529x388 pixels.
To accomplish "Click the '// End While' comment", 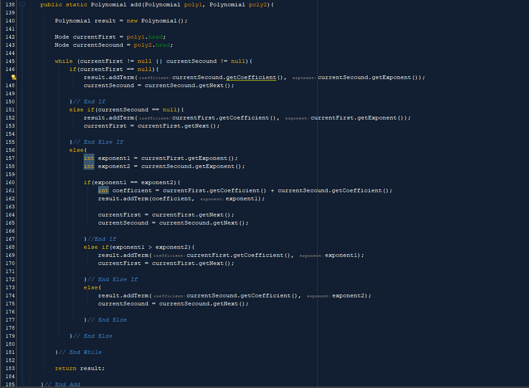I will click(80, 352).
